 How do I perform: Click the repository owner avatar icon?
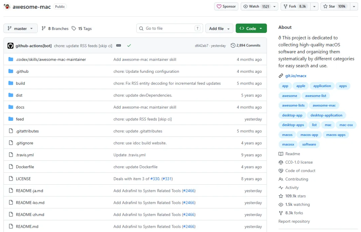click(7, 6)
